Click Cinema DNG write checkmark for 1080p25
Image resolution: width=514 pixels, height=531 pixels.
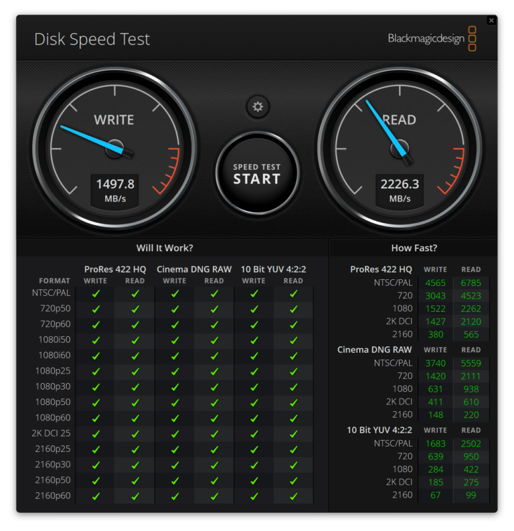coord(175,372)
